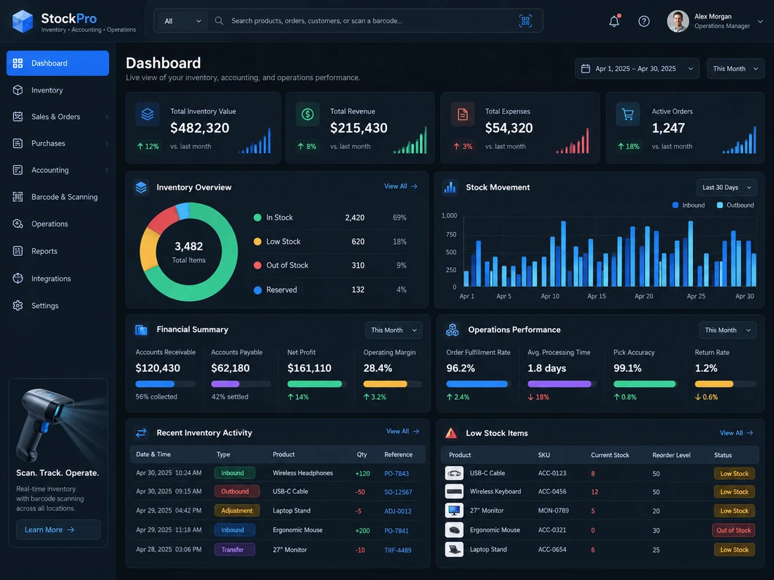The image size is (774, 580).
Task: Open Barcode & Scanning in sidebar
Action: click(58, 197)
